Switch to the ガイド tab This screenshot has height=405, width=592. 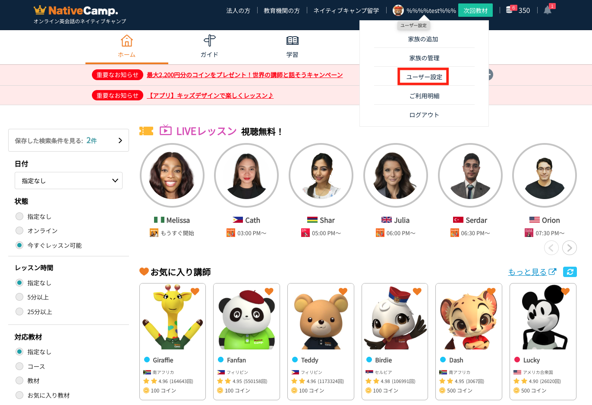pyautogui.click(x=209, y=47)
